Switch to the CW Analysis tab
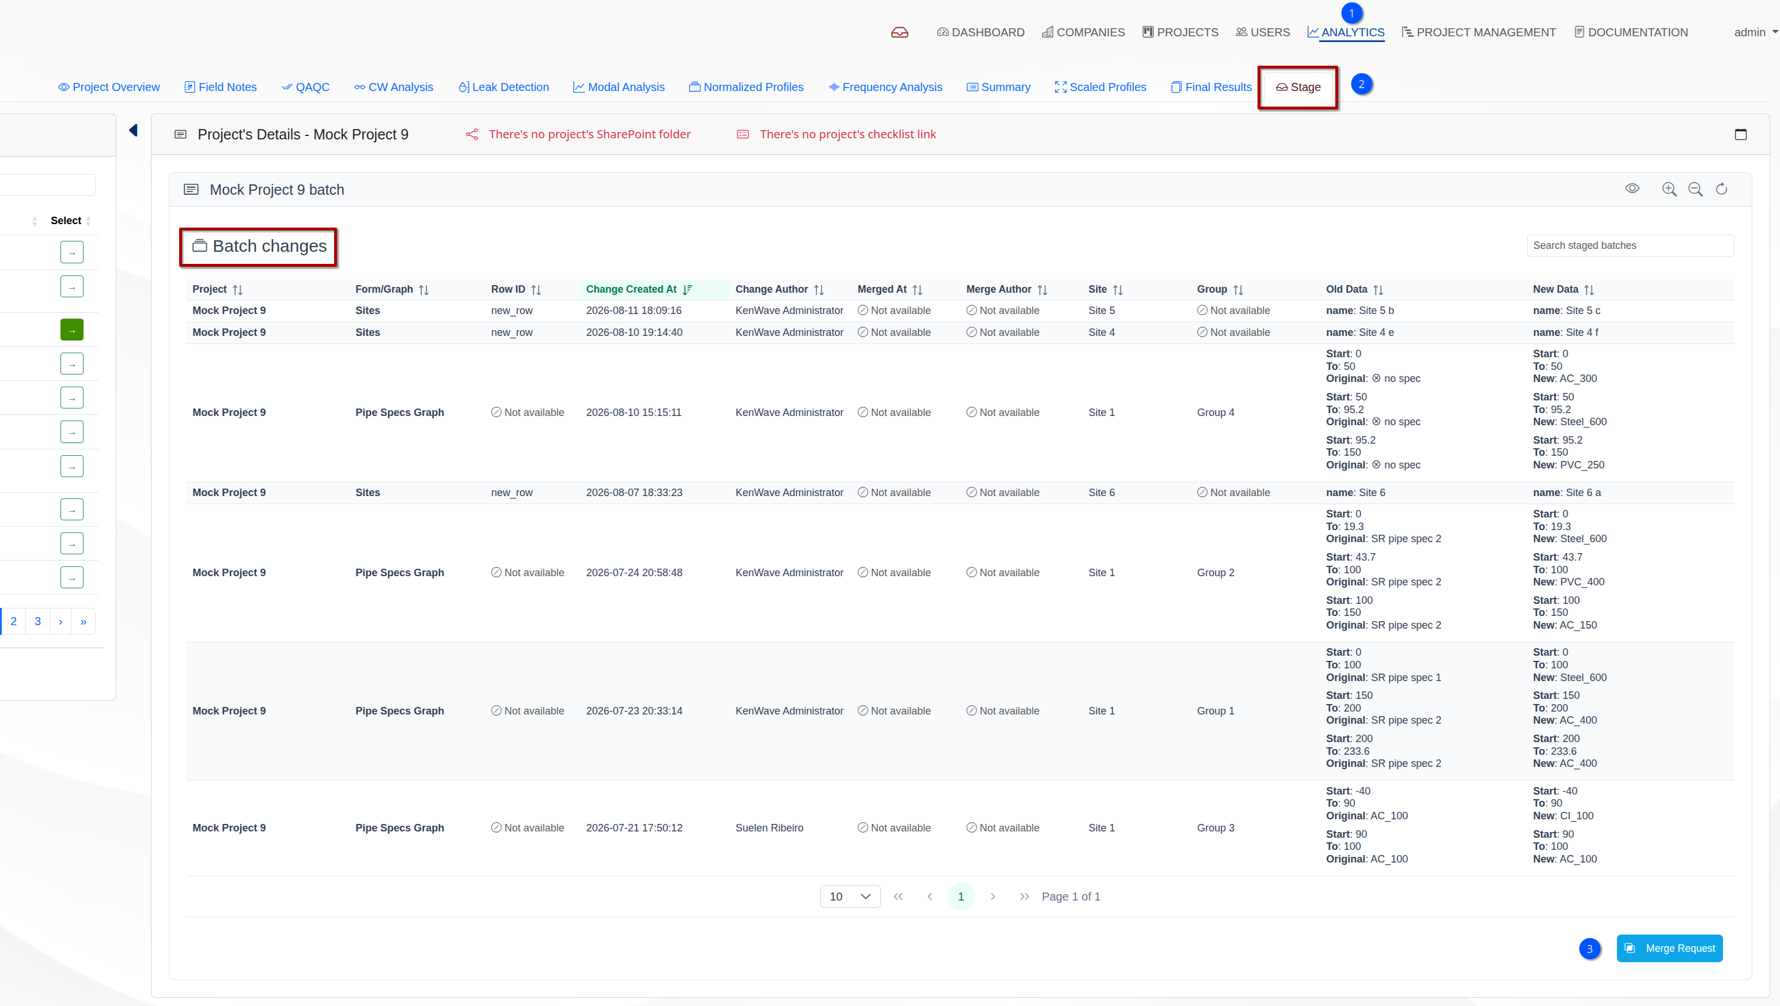The width and height of the screenshot is (1780, 1006). (x=394, y=87)
